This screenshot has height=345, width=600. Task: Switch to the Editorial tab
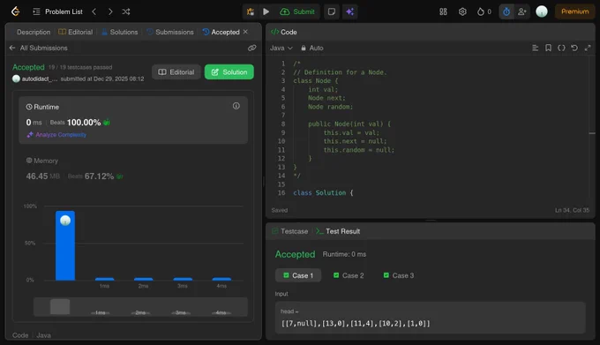pyautogui.click(x=75, y=32)
